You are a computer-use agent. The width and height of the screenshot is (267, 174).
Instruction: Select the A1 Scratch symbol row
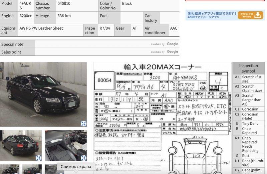[248, 79]
